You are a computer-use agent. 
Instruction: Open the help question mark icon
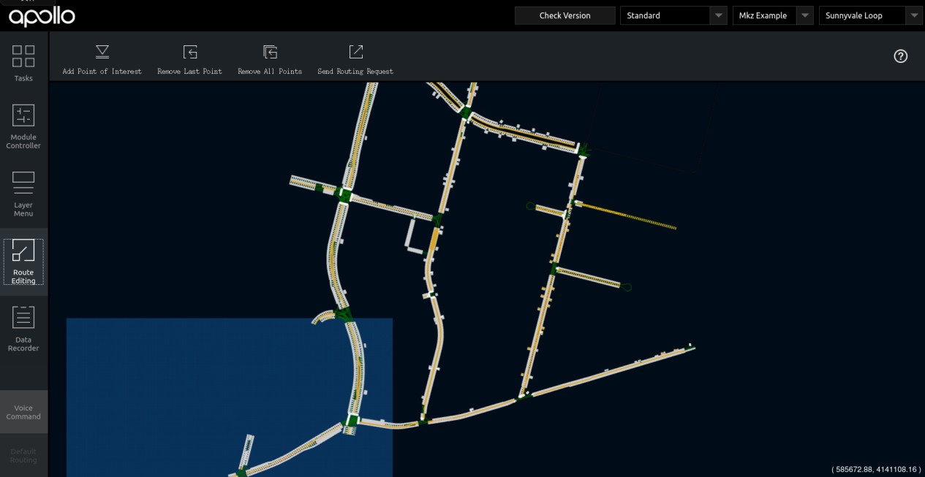[x=901, y=56]
